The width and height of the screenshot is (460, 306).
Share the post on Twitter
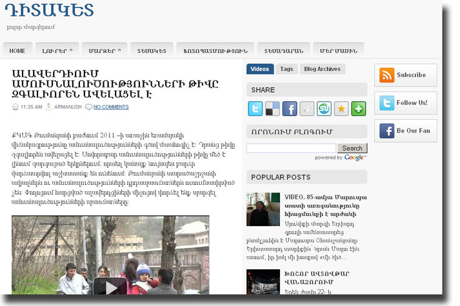point(255,109)
